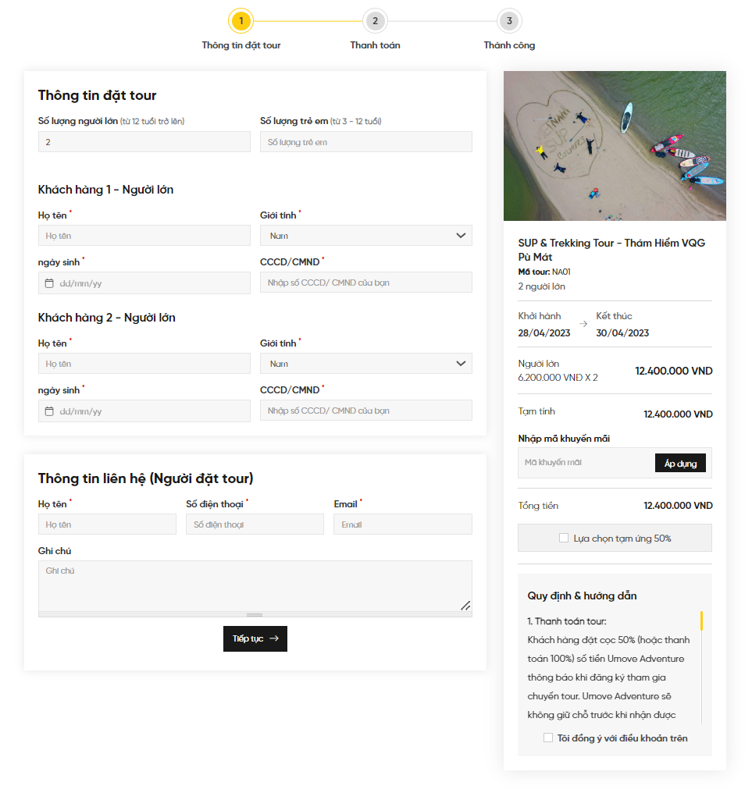This screenshot has height=800, width=752.
Task: Click the Tiếp tục button
Action: click(x=255, y=638)
